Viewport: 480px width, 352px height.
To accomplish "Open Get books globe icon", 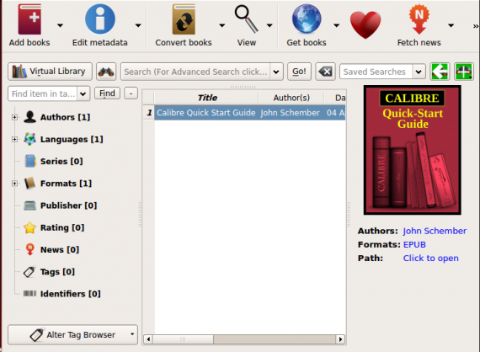I will pyautogui.click(x=307, y=19).
